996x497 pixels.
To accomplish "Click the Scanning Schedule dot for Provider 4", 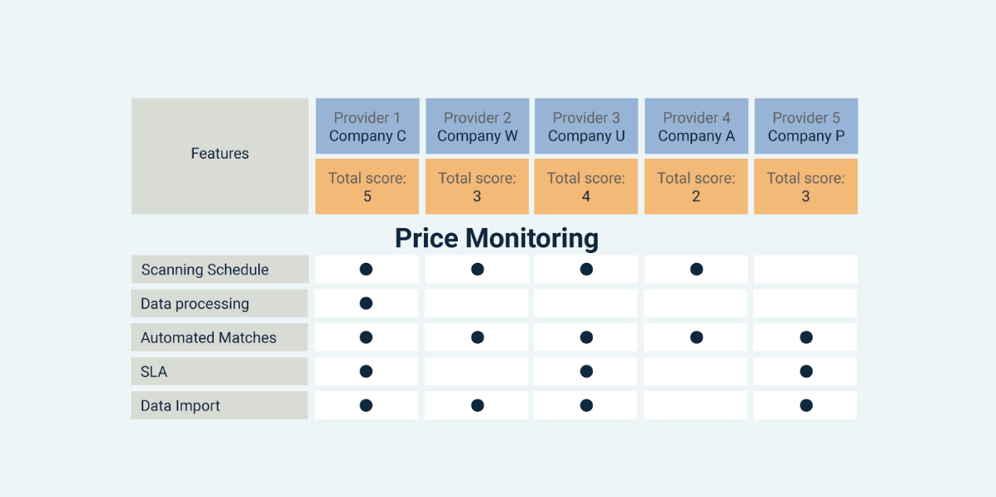I will tap(696, 269).
